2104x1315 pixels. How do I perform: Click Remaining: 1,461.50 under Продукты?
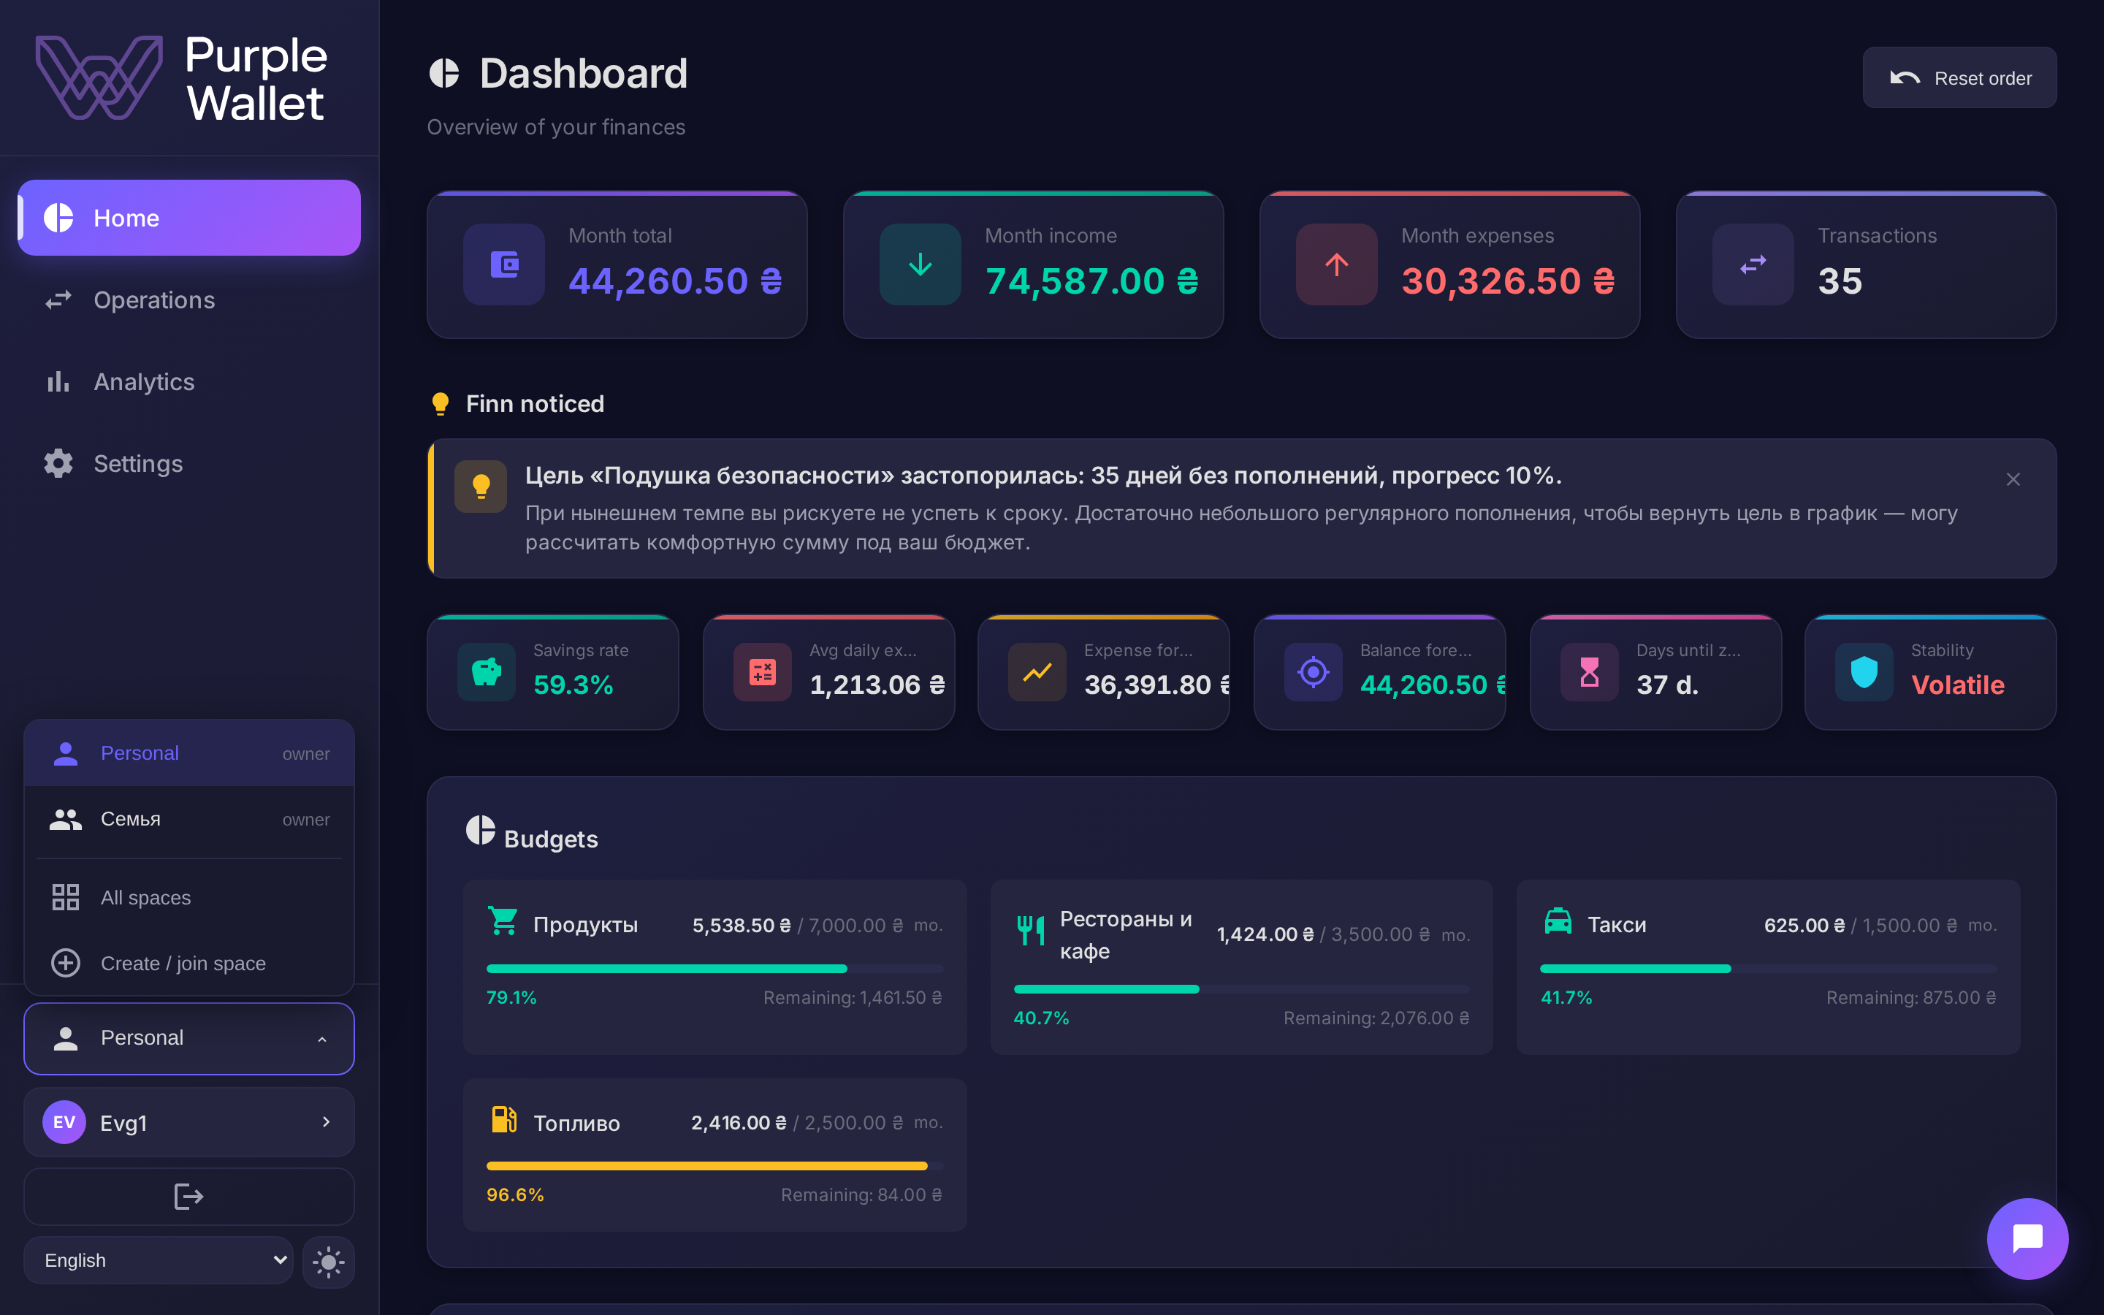tap(853, 997)
